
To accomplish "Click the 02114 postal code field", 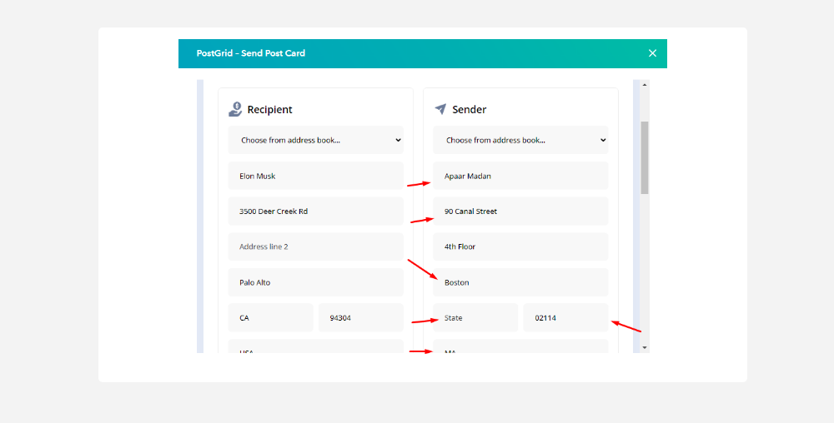I will (565, 318).
